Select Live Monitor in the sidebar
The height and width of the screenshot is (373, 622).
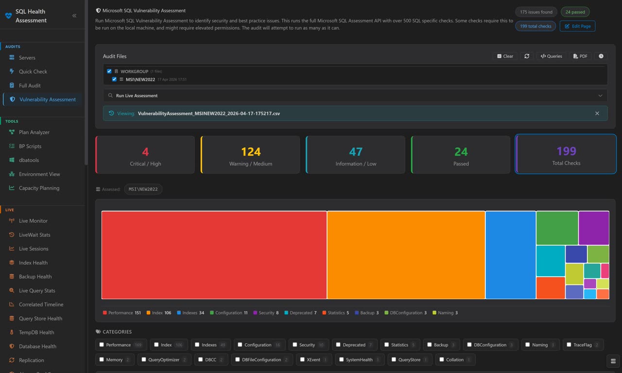tap(34, 221)
